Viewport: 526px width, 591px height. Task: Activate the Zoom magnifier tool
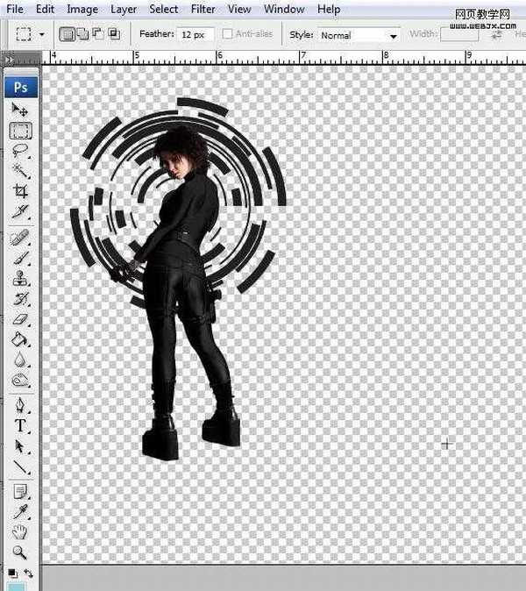[19, 552]
